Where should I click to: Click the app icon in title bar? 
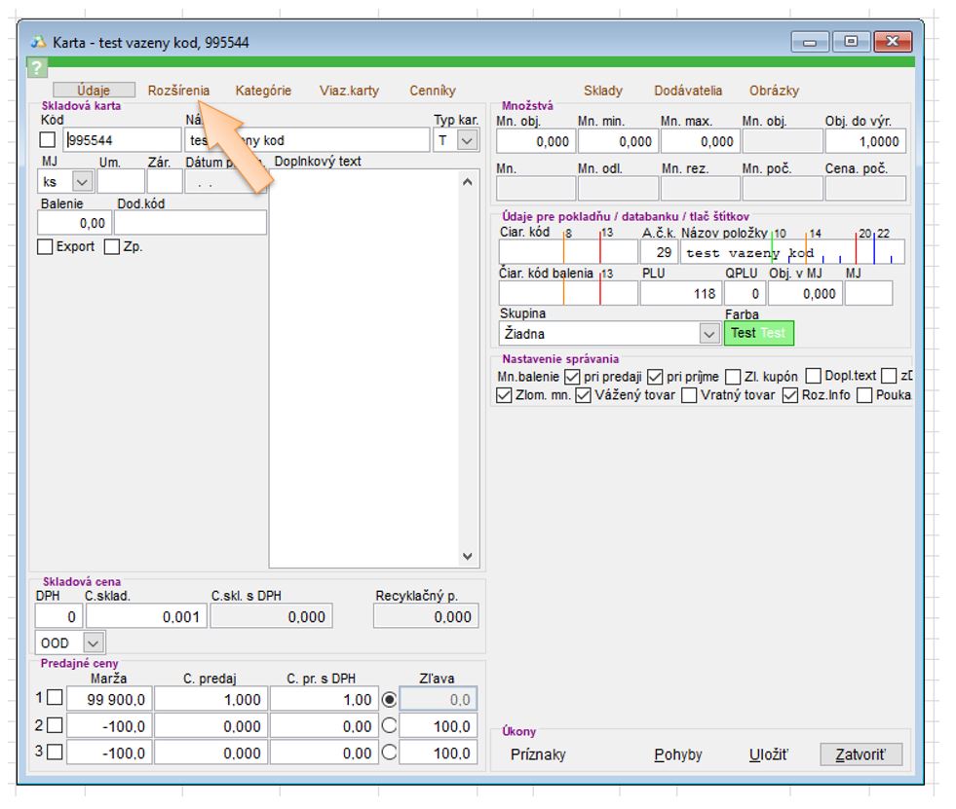click(x=38, y=42)
